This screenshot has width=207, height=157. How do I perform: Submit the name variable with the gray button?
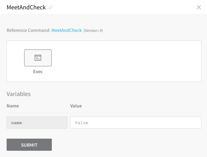(x=29, y=145)
